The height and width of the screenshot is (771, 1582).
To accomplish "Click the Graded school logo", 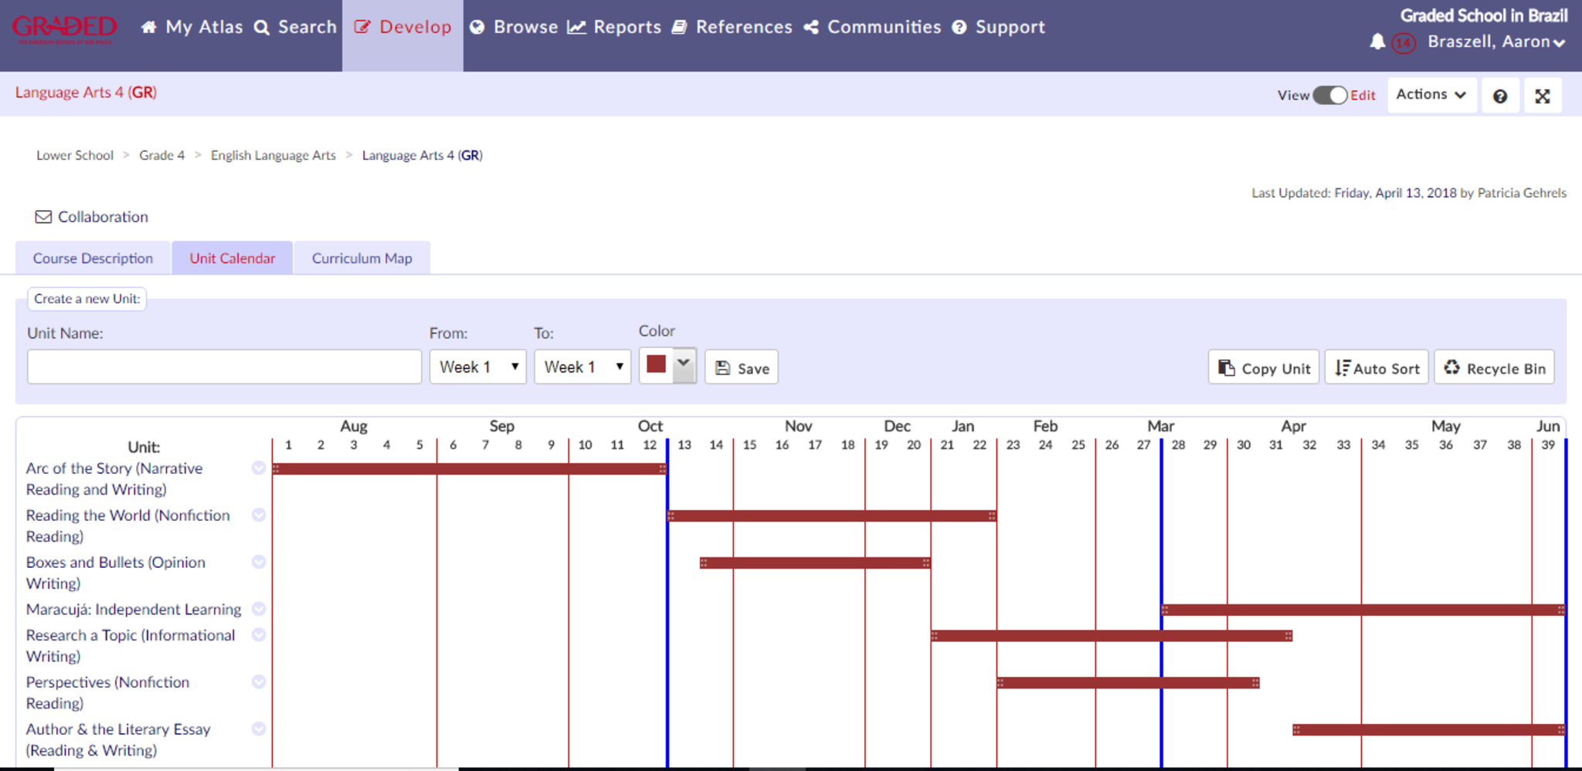I will click(x=65, y=29).
